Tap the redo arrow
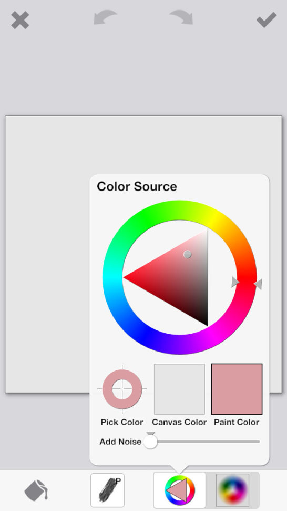This screenshot has width=287, height=511. (181, 17)
